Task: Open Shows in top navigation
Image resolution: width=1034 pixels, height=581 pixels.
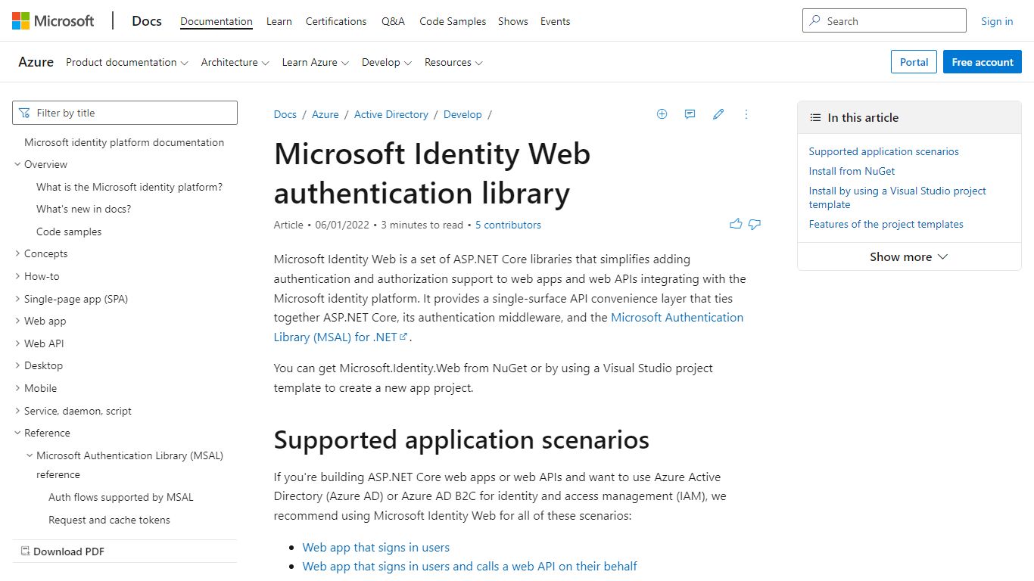Action: [513, 21]
